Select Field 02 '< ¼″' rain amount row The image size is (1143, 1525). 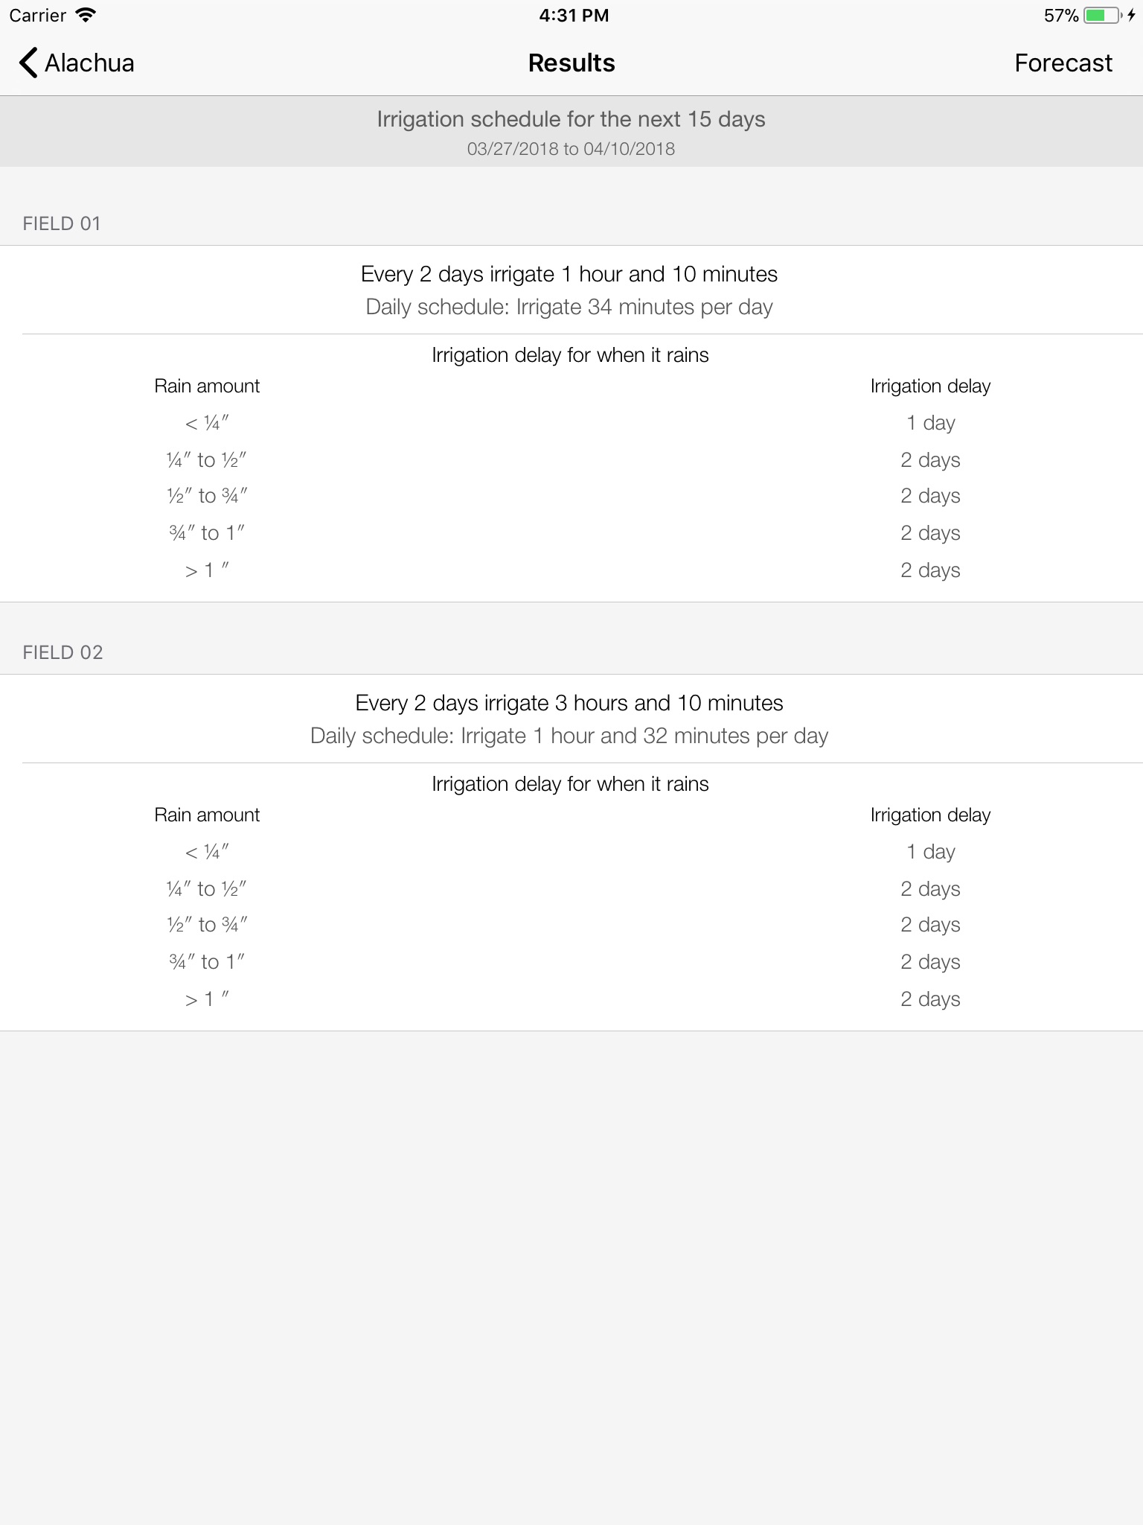(207, 852)
